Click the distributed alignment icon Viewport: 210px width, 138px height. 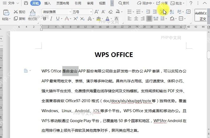pos(156,19)
